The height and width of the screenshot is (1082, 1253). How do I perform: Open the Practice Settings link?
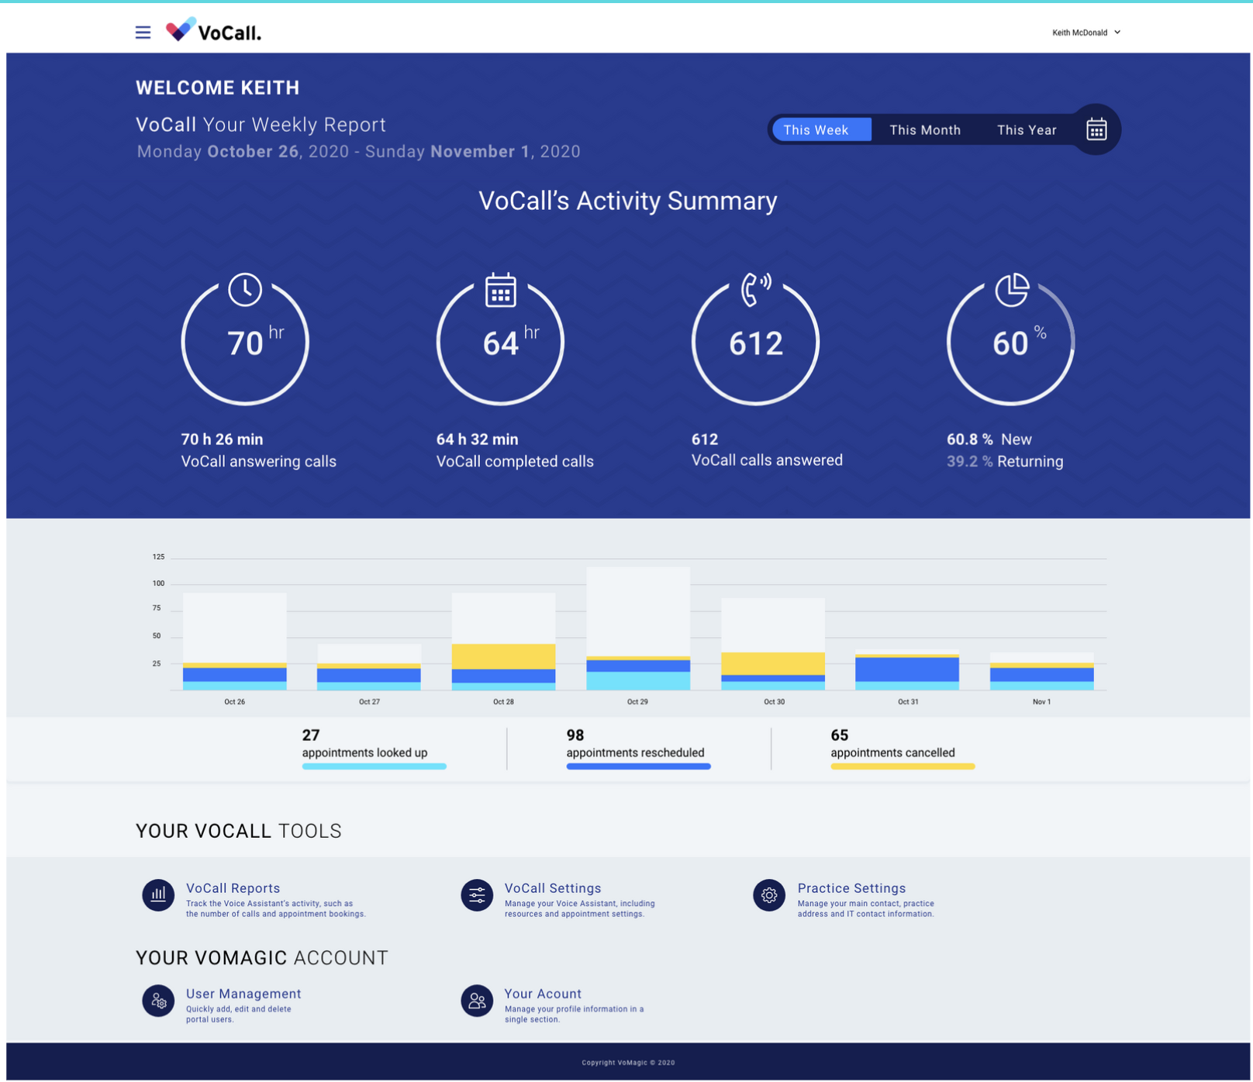(851, 888)
